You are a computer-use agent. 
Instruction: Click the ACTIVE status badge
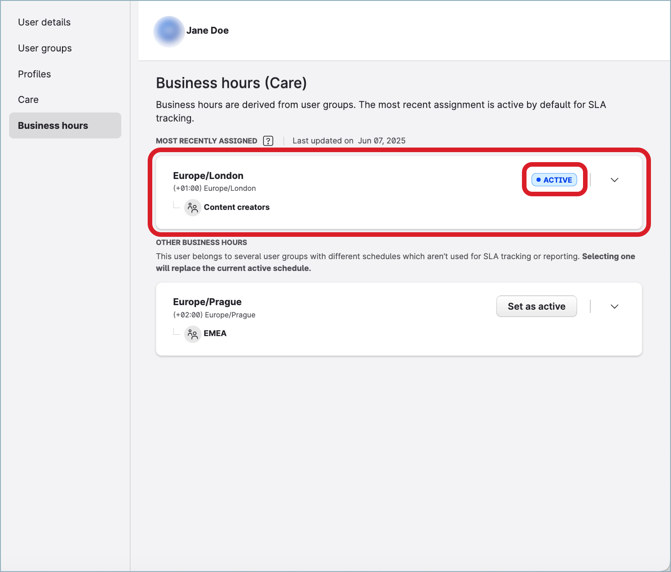(x=554, y=180)
